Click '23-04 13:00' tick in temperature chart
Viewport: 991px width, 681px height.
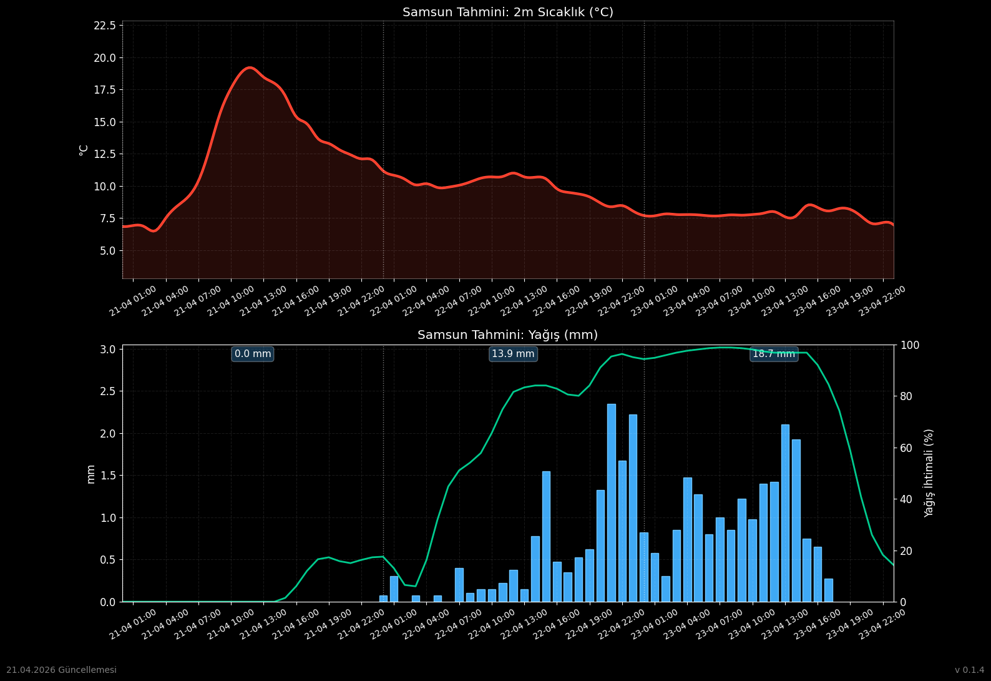(784, 300)
